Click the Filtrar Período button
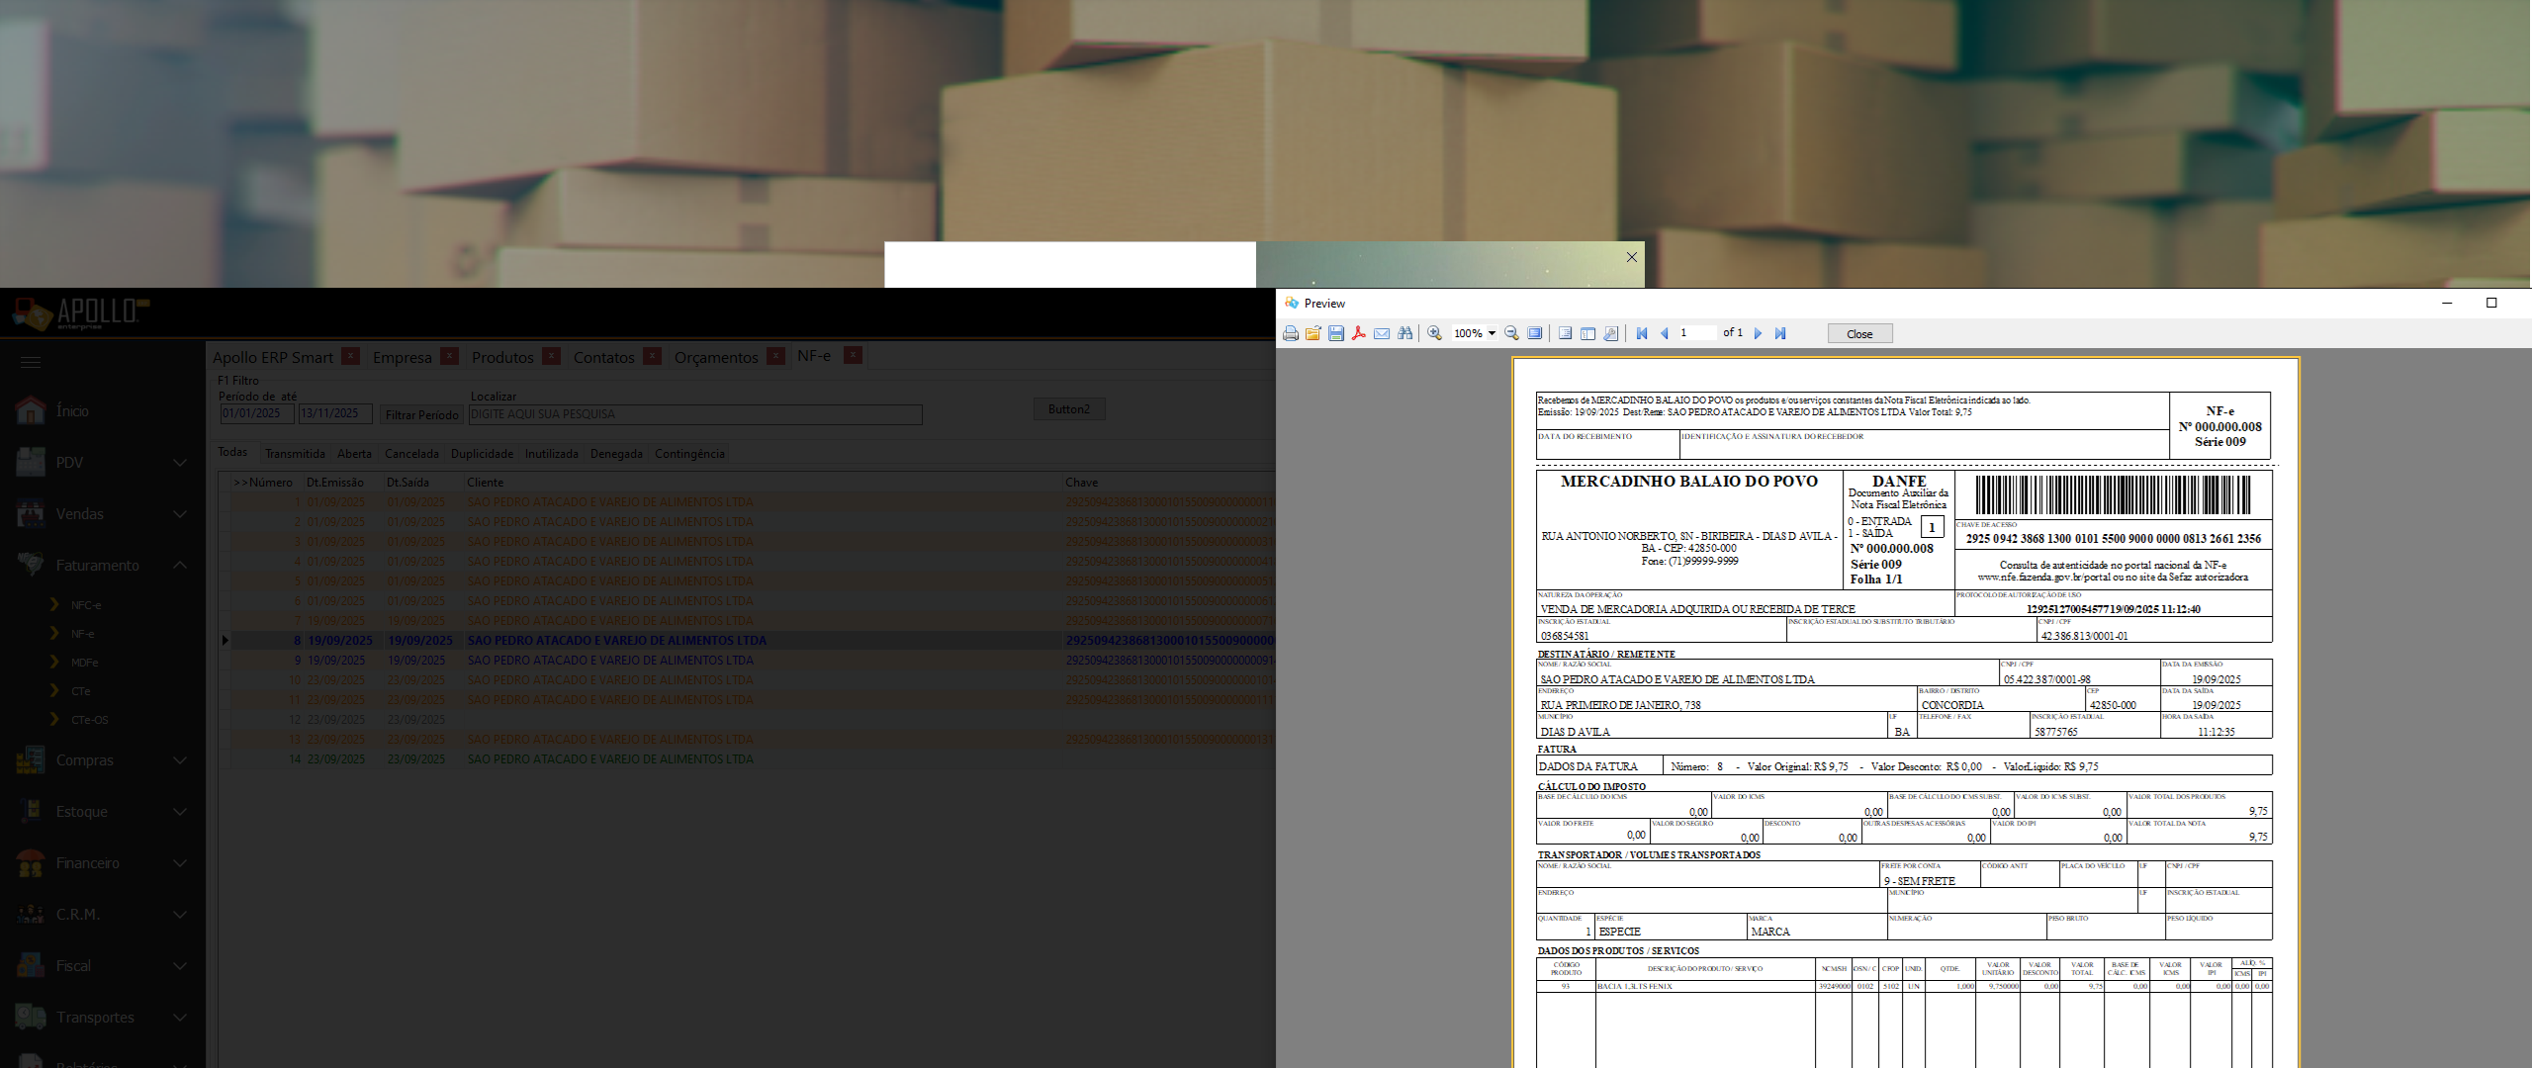Screen dimensions: 2532x1068 click(421, 414)
